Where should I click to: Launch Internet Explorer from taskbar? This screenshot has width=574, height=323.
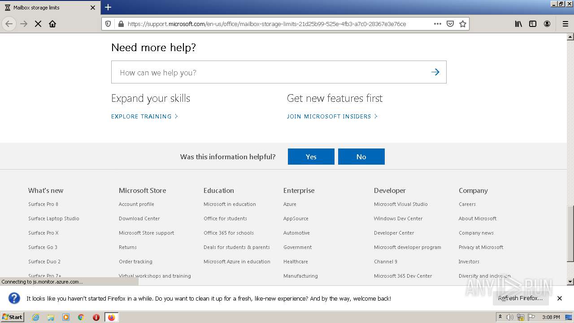click(x=35, y=317)
